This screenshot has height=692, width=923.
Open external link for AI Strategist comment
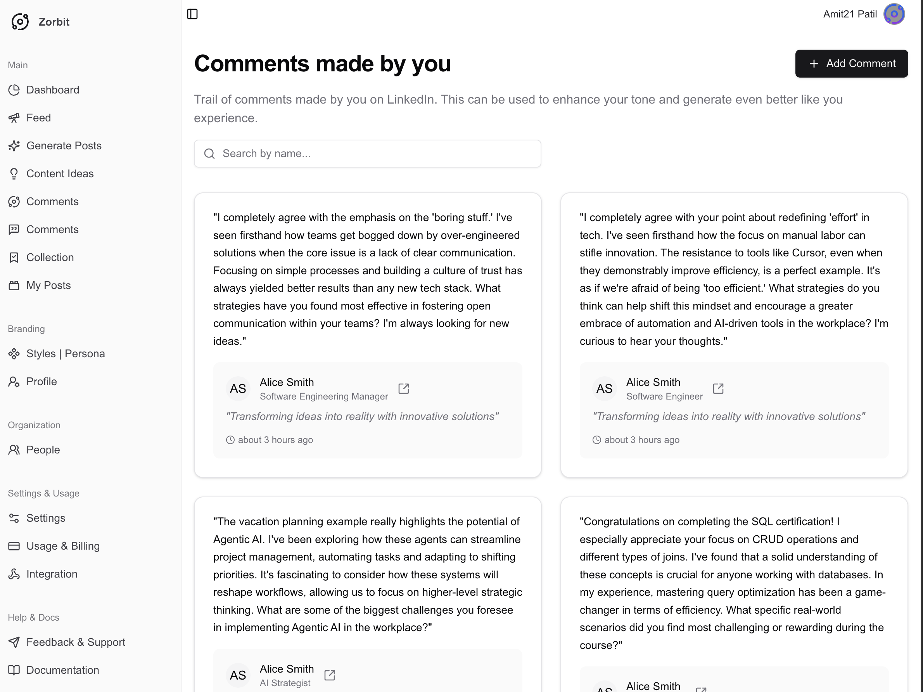(x=330, y=675)
